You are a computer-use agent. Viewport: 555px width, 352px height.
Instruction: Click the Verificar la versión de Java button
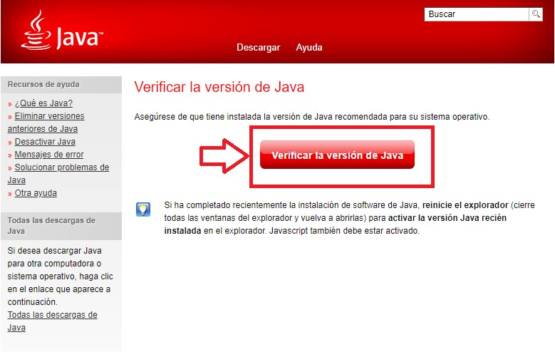point(337,155)
